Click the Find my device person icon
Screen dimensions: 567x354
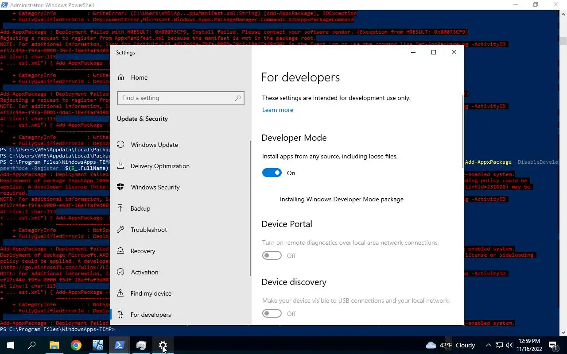click(120, 293)
